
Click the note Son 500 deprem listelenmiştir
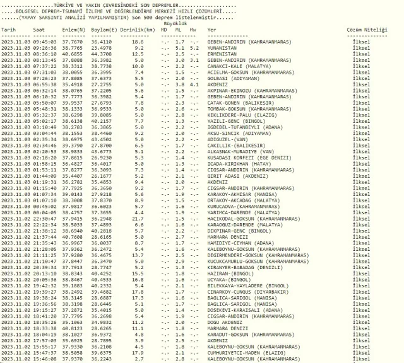[174, 18]
